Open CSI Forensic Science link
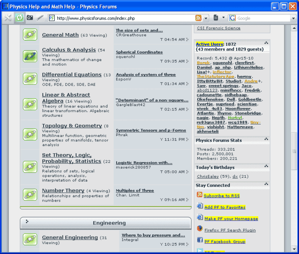 218,28
